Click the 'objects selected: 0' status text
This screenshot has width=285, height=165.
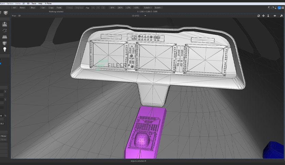[x=138, y=161]
